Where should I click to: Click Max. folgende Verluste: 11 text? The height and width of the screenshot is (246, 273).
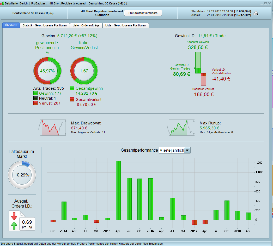pyautogui.click(x=88, y=133)
